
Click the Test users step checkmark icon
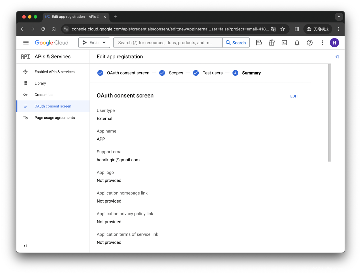coord(196,73)
